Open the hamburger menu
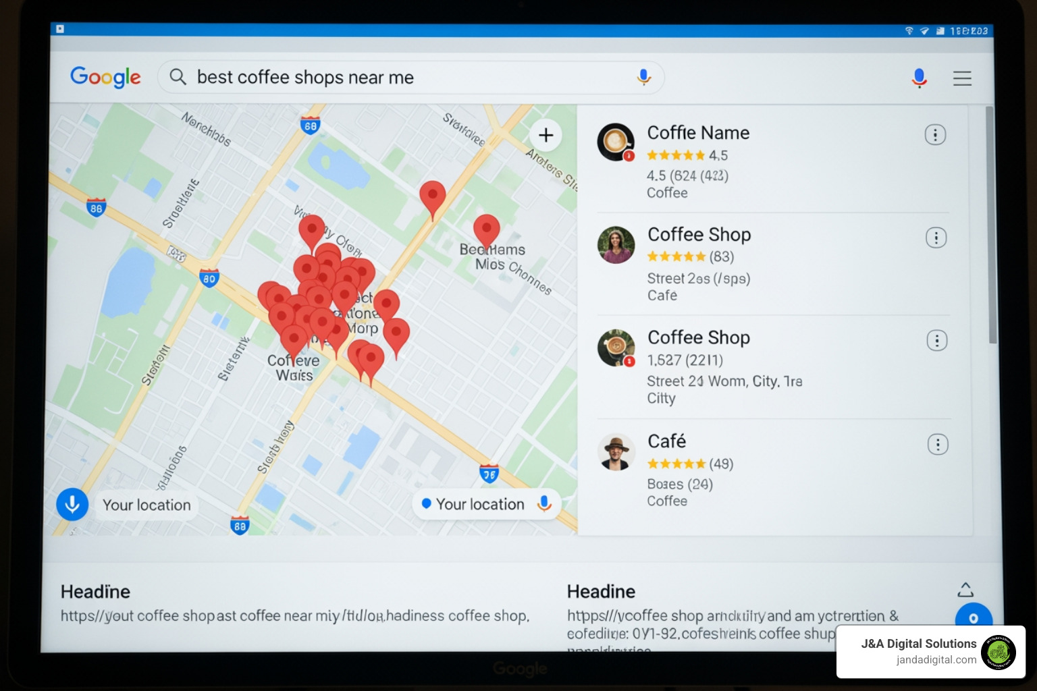Screen dimensions: 1037x691 click(962, 78)
